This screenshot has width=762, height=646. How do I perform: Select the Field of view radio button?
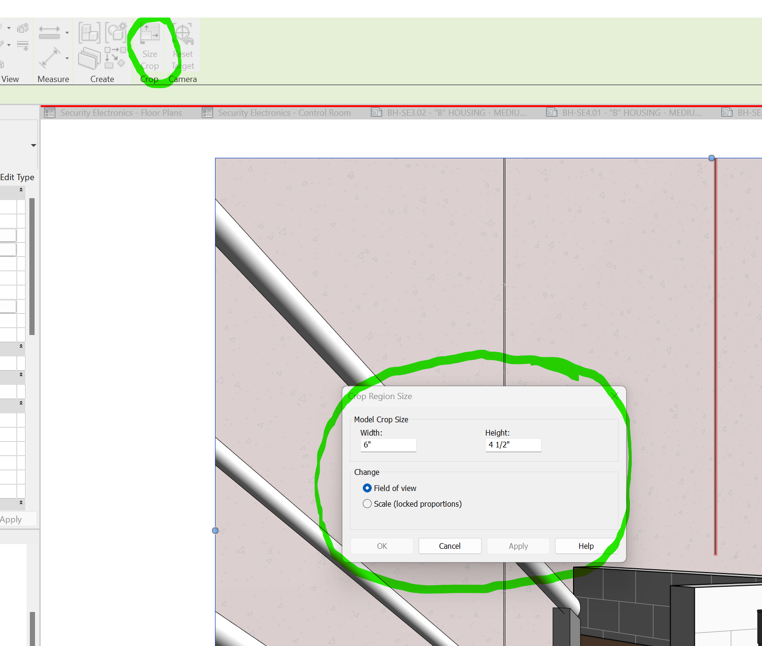367,488
